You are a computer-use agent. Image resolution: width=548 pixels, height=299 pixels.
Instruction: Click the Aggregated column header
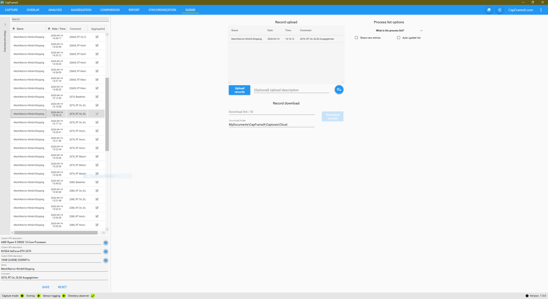(x=98, y=29)
